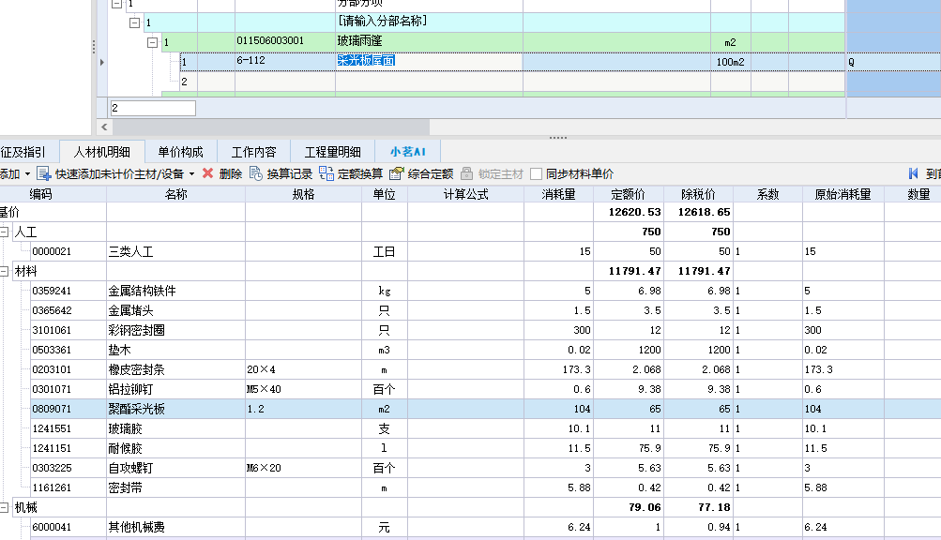Open the 小茗AI tab
The image size is (941, 540).
[x=407, y=152]
